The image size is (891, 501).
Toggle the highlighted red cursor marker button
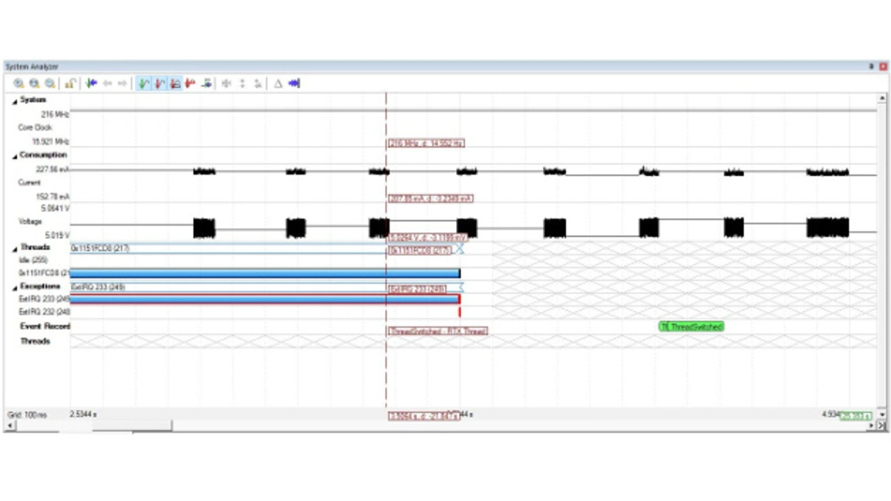[x=159, y=83]
